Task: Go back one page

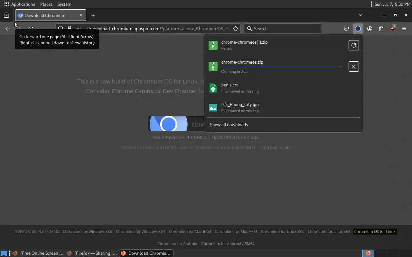Action: (8, 29)
